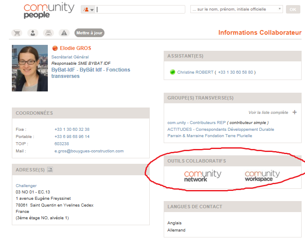Screen dimensions: 305x251
Task: Expand the full transverse groups list
Action: click(x=294, y=112)
